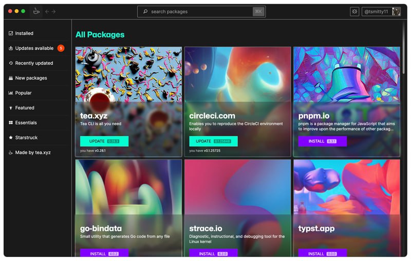Go forward with the right arrow

pos(54,11)
